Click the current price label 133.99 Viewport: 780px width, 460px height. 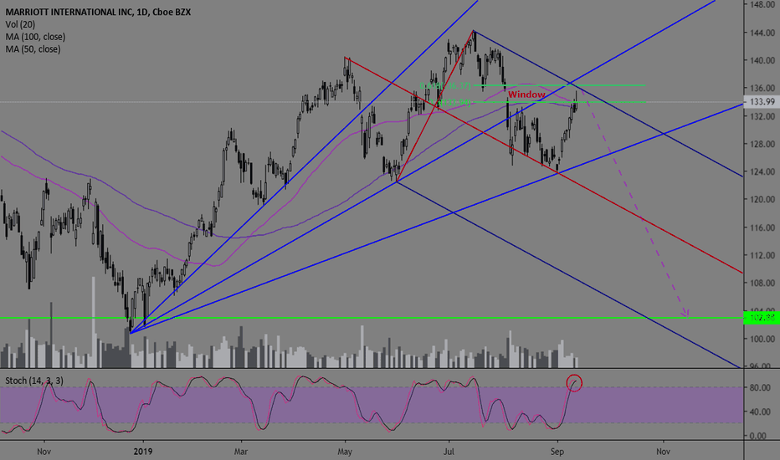(x=762, y=102)
